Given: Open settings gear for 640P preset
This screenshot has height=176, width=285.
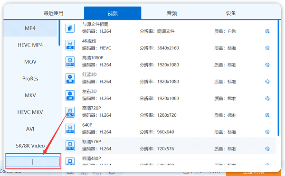Looking at the screenshot, I should (x=267, y=132).
